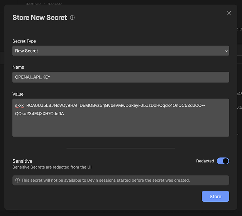Click the Secrets breadcrumb behind the dialog
This screenshot has width=242, height=216.
point(55,4)
